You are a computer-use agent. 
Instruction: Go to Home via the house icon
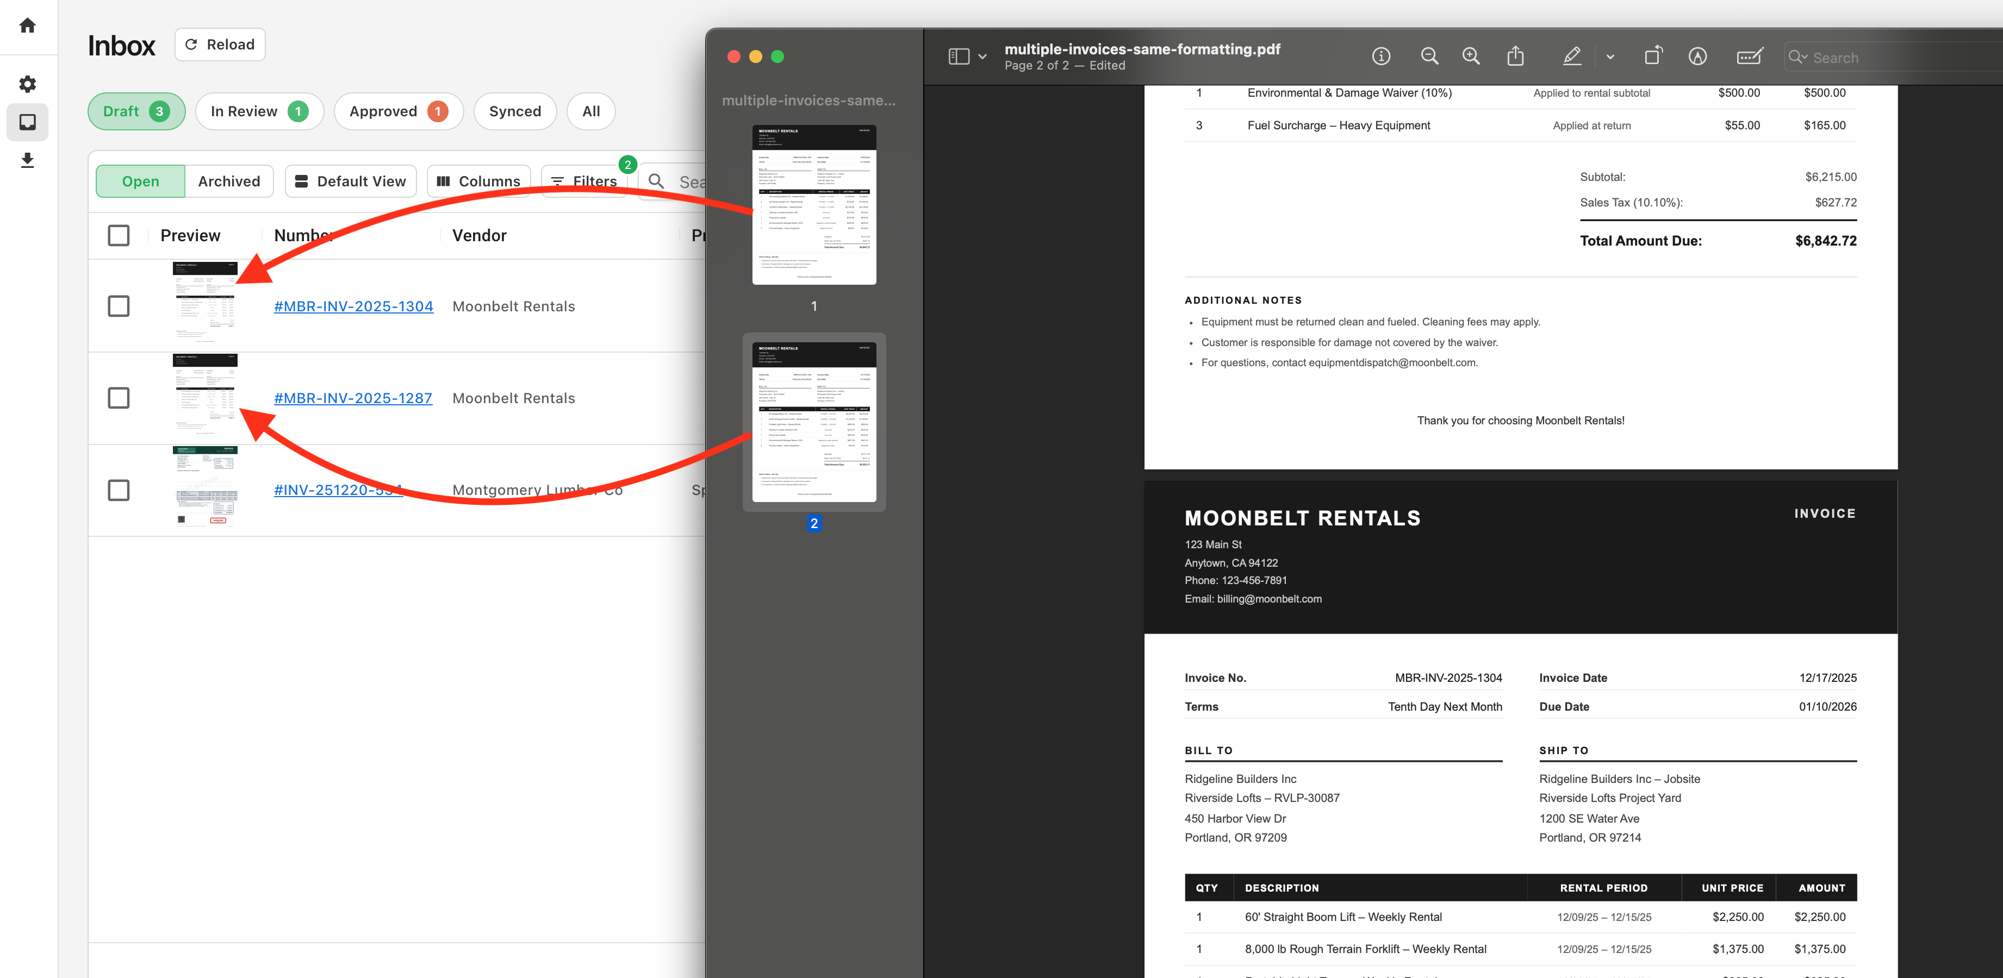[x=27, y=26]
